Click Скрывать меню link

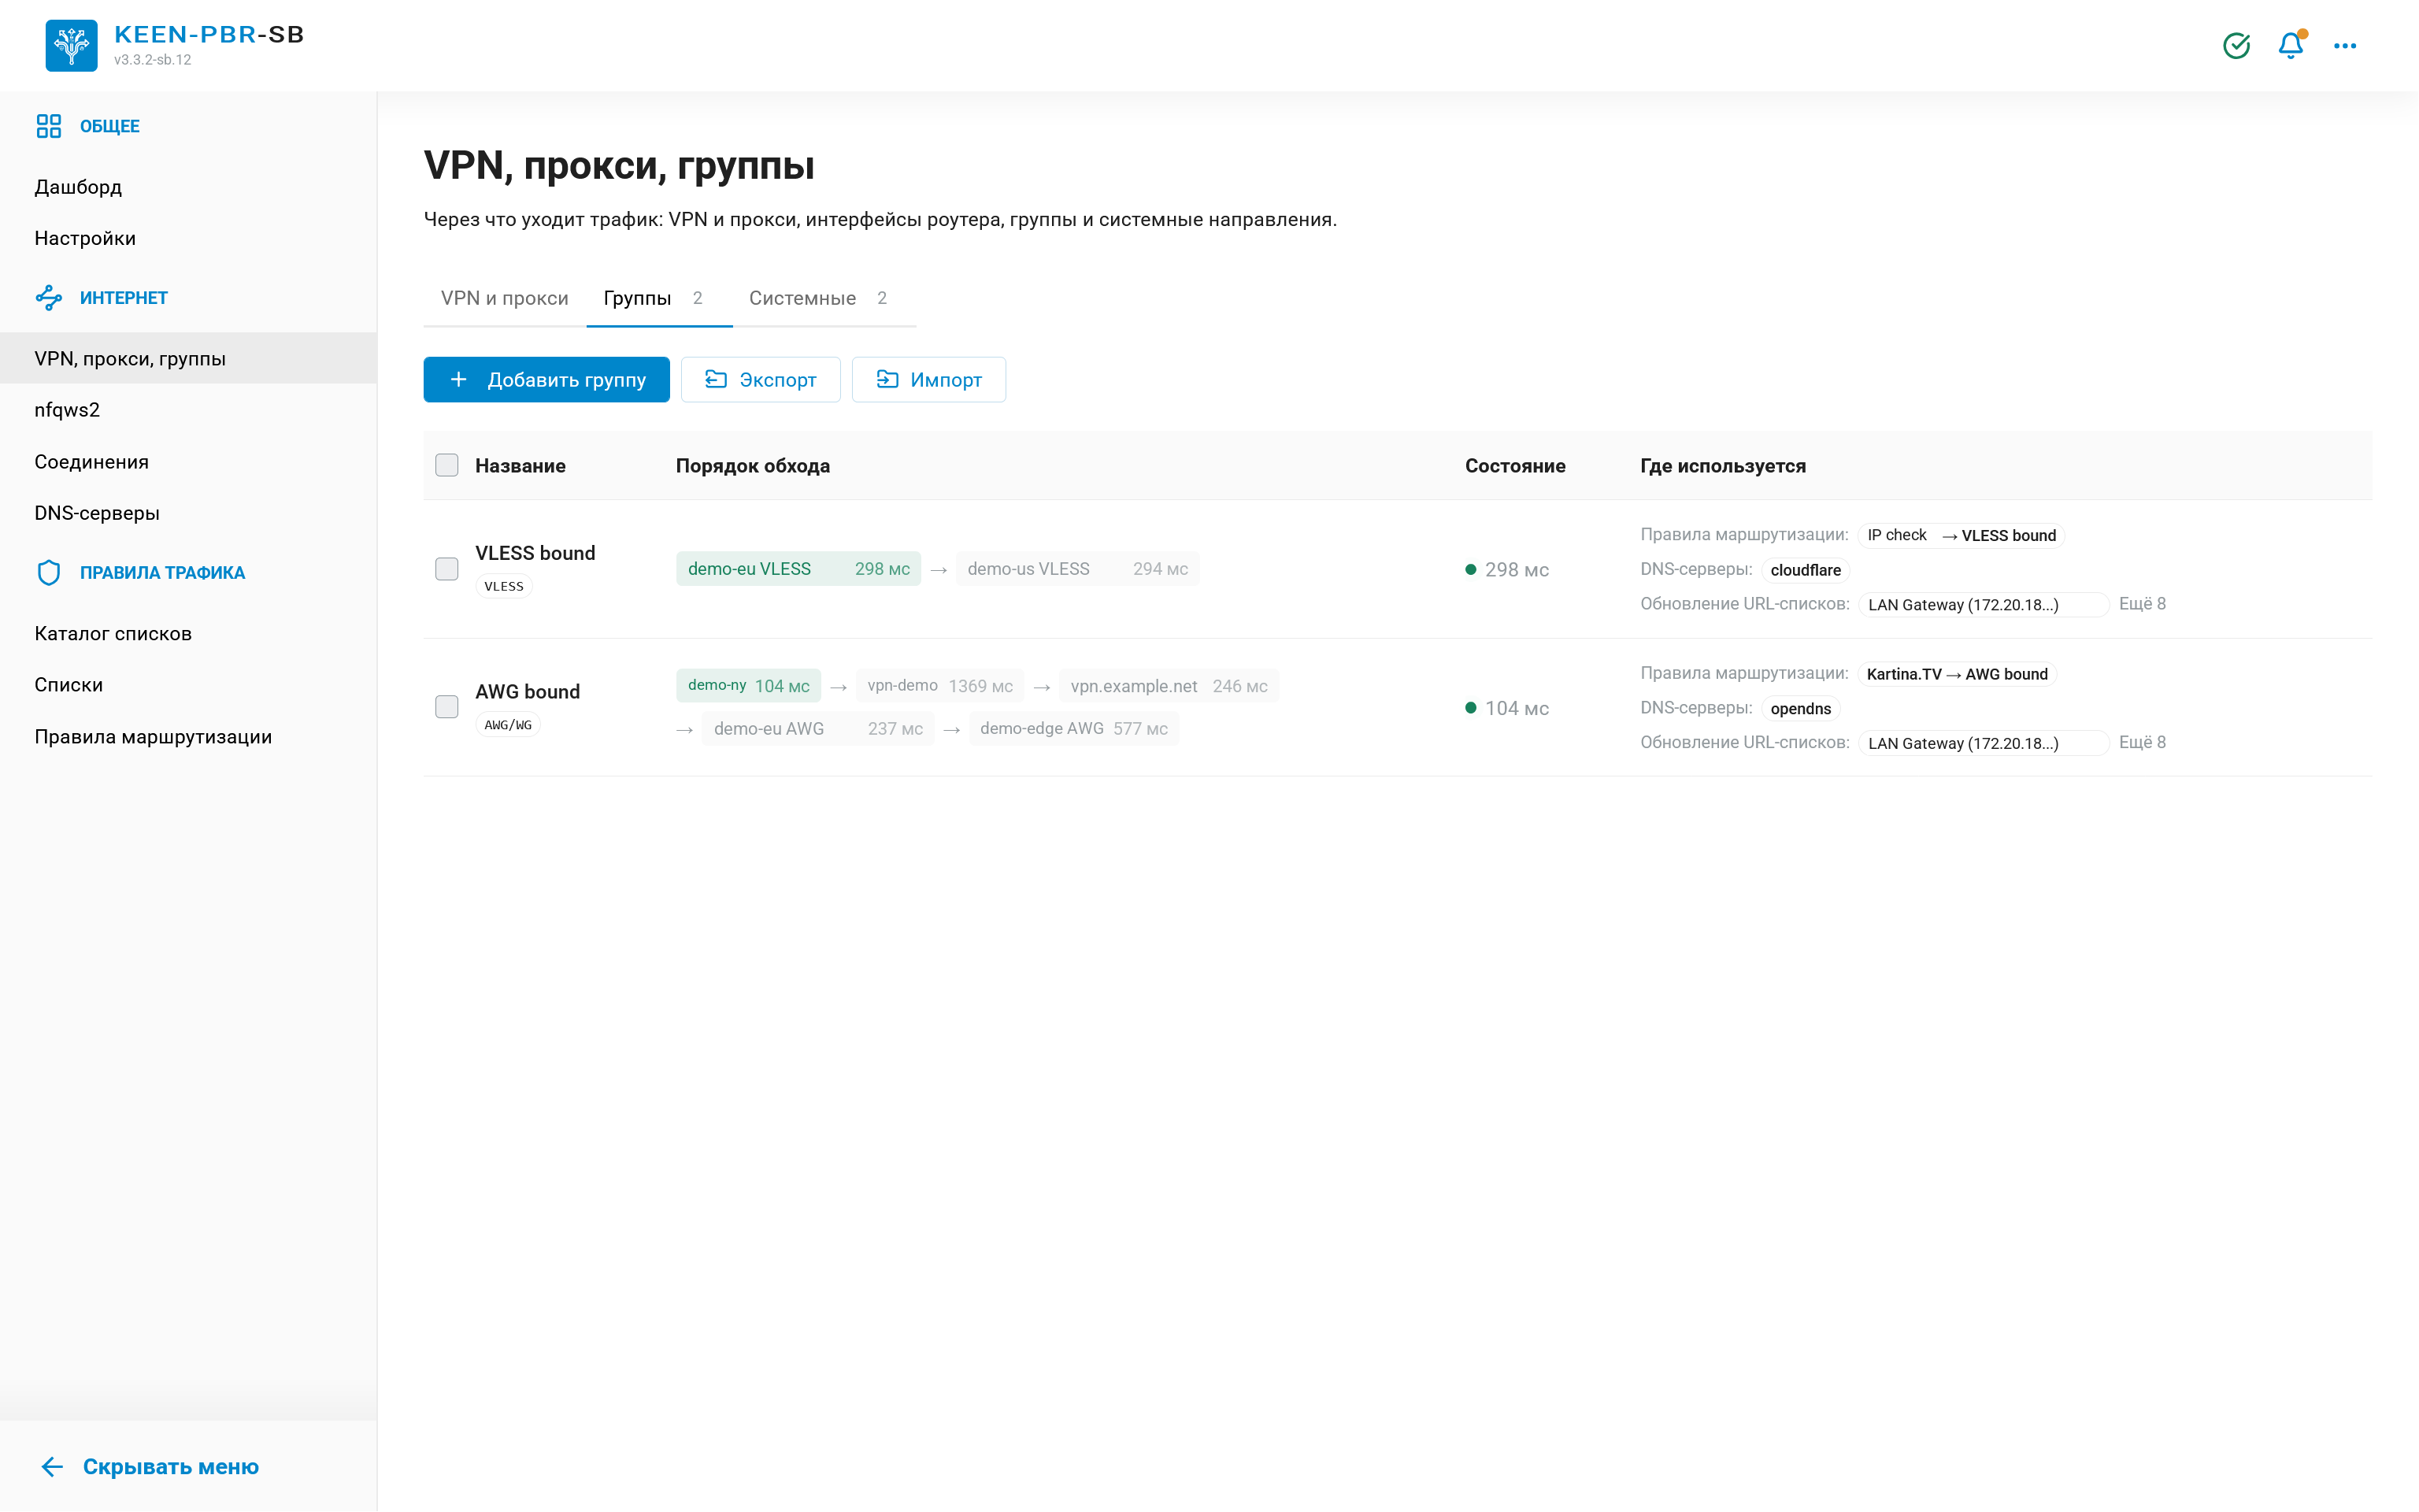[171, 1466]
